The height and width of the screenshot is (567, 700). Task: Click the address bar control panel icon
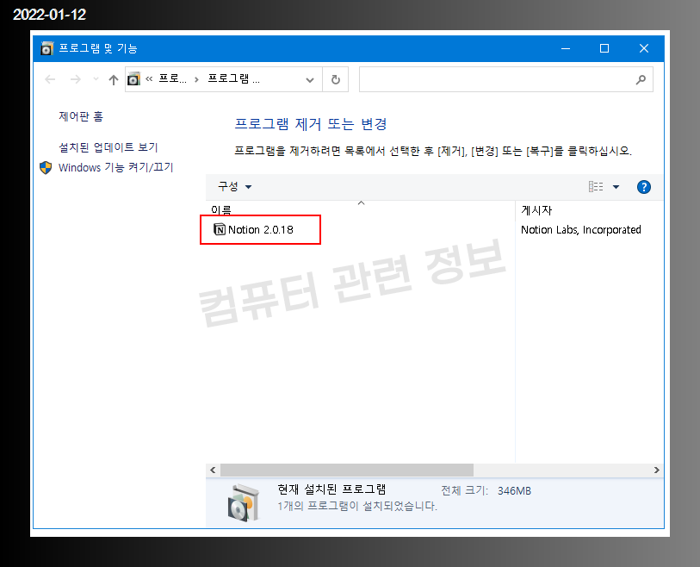click(134, 79)
